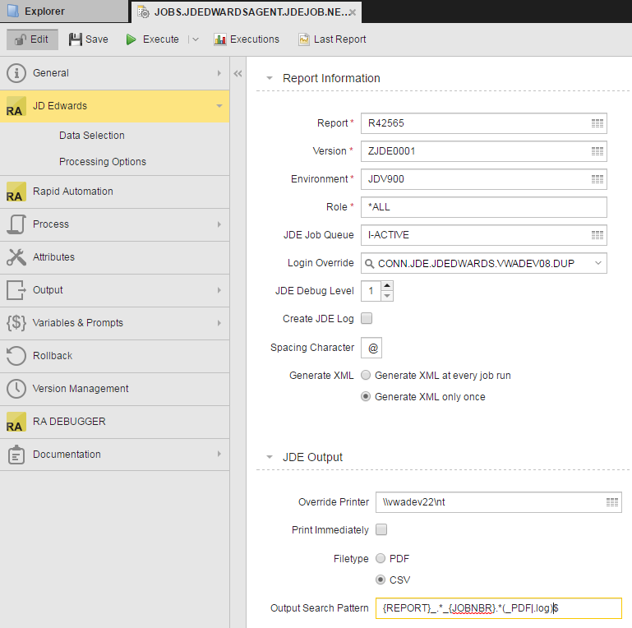Screen dimensions: 632x628
Task: Click the Rollback circular arrow icon
Action: click(x=16, y=356)
